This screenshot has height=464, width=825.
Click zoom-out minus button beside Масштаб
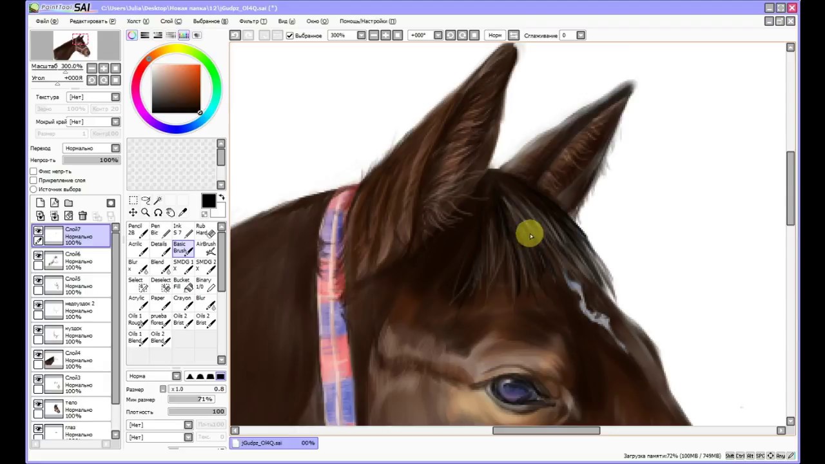point(92,68)
